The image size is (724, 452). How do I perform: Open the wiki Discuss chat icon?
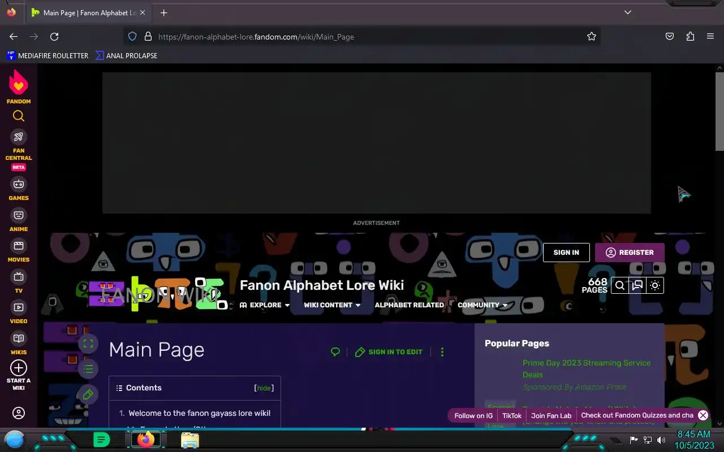pos(637,285)
